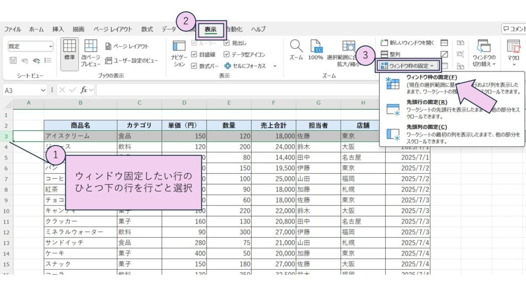
Task: Open the 既定 sheet view dropdown
Action: [x=30, y=46]
